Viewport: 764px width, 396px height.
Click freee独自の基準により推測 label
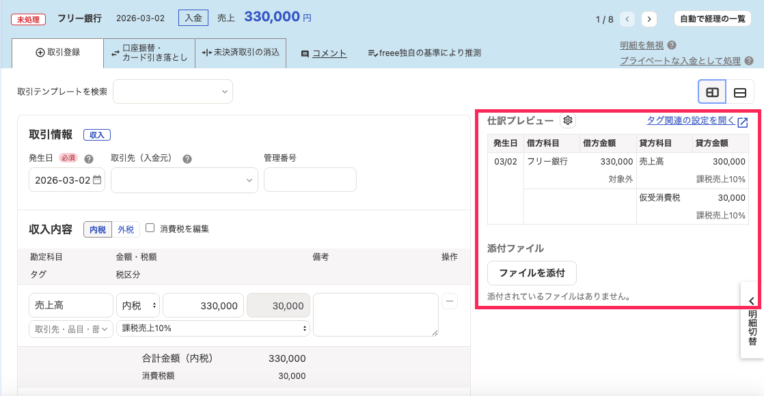(x=424, y=53)
